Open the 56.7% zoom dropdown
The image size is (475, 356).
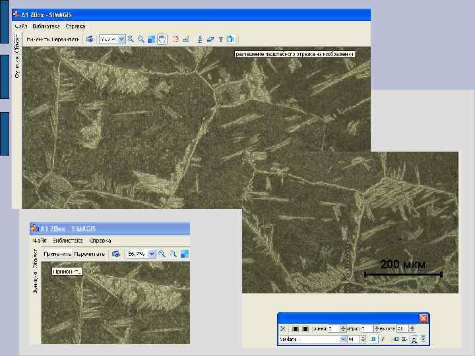click(x=152, y=253)
